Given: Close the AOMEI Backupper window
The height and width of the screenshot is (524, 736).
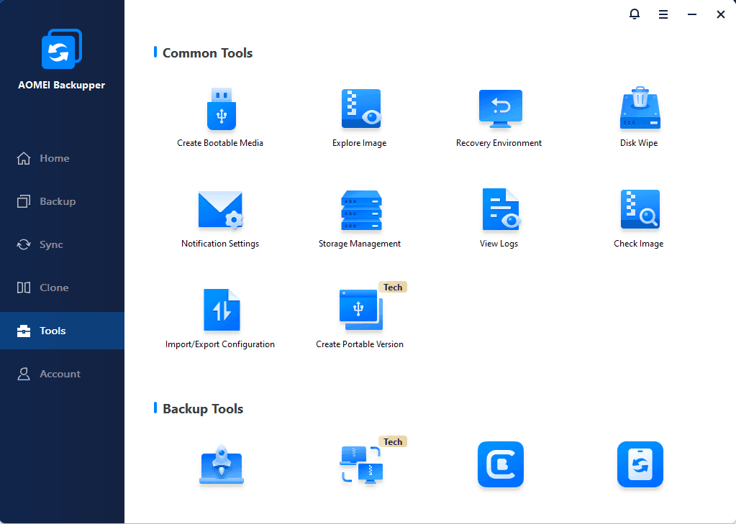Looking at the screenshot, I should (x=721, y=14).
